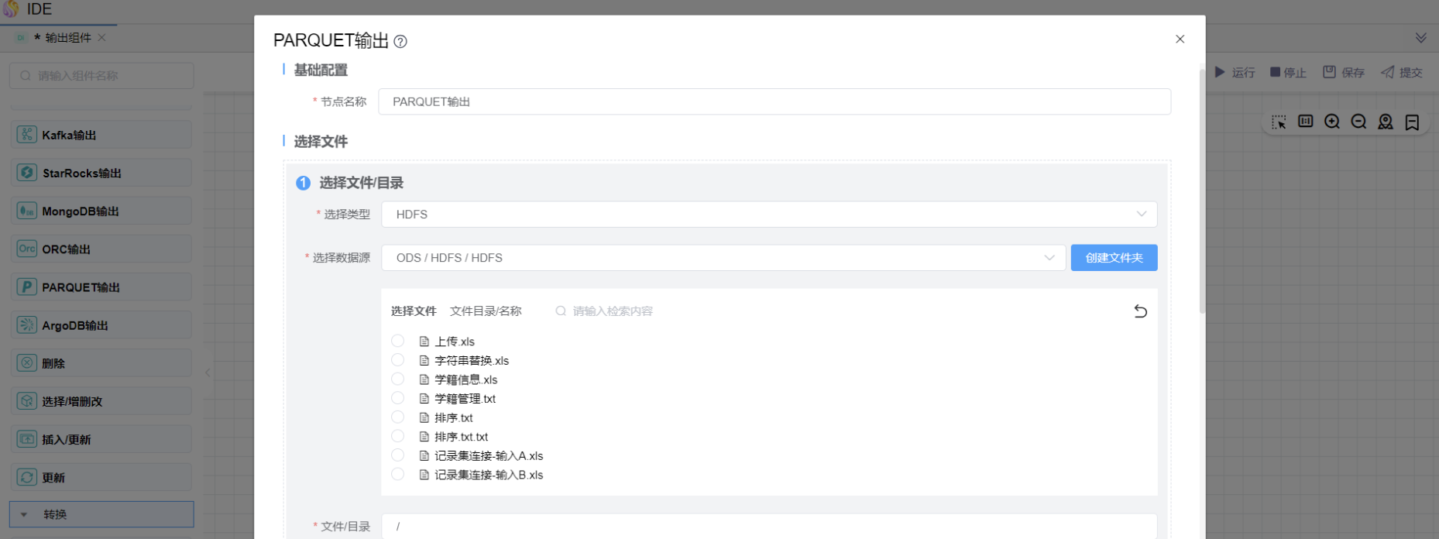
Task: Select the 学籍信息.xls radio button
Action: pos(397,379)
